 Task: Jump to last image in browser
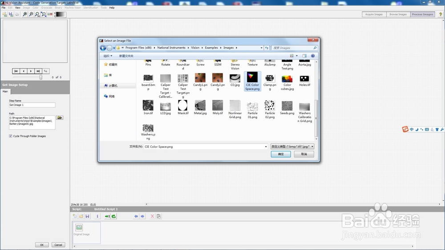click(38, 71)
